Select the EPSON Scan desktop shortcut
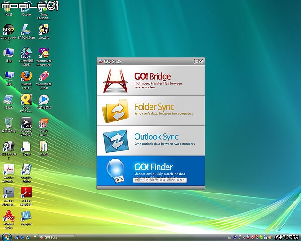This screenshot has height=241, width=301. tap(26, 32)
